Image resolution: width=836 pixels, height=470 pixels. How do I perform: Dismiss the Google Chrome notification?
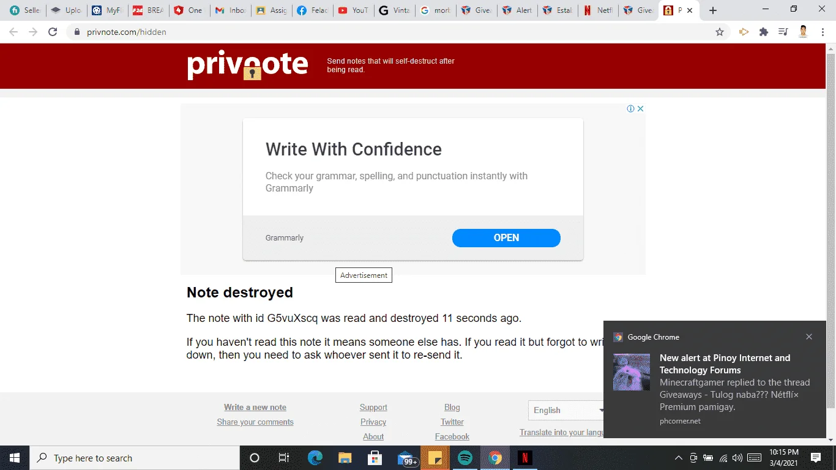click(x=809, y=337)
